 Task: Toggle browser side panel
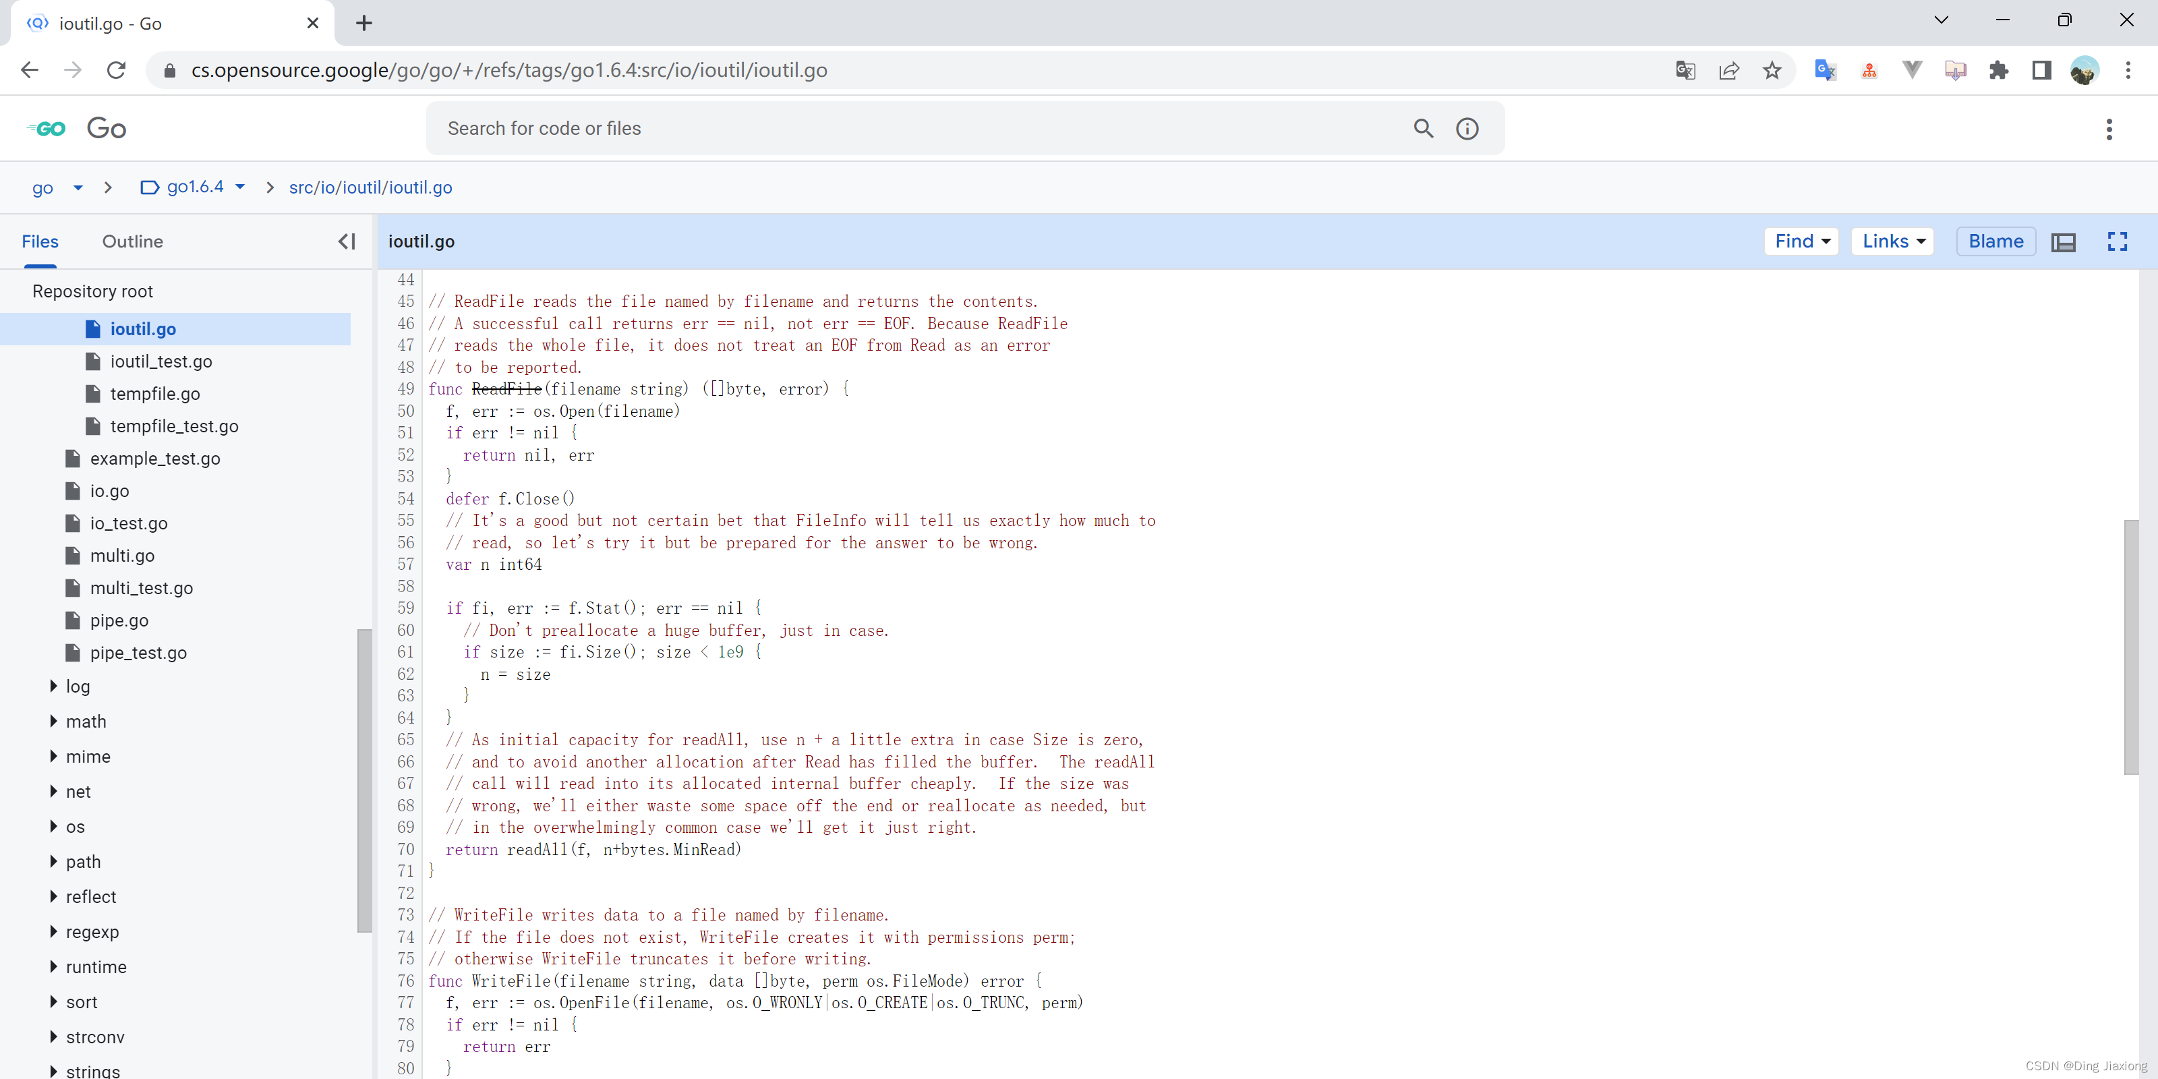coord(2041,70)
